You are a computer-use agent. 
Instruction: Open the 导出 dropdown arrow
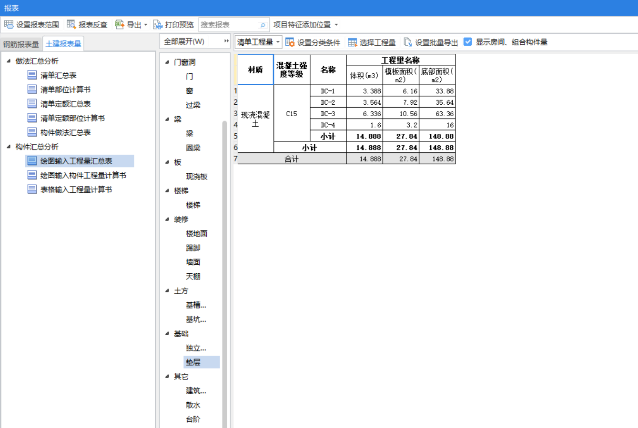146,25
